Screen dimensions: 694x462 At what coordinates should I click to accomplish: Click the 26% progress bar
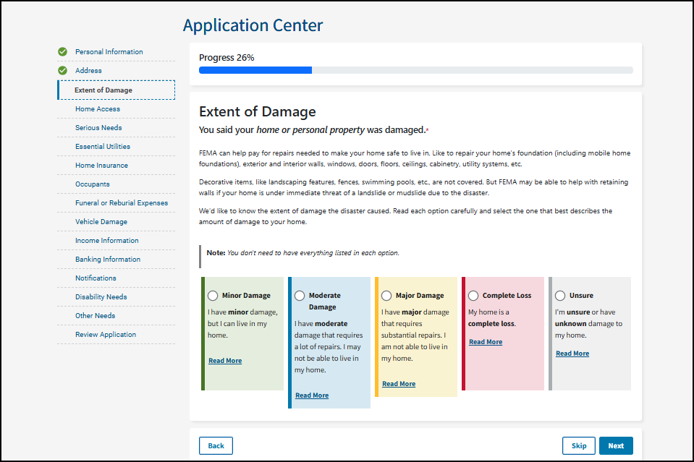(x=415, y=70)
